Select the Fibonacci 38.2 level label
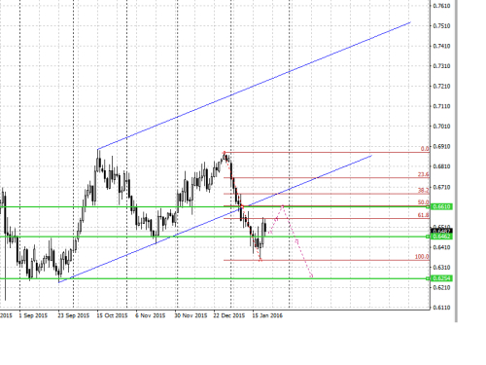486x365 pixels. (423, 190)
